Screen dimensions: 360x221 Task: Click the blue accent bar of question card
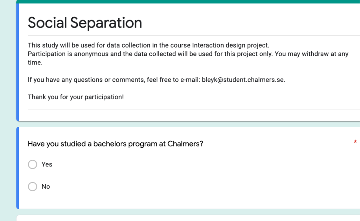tap(18, 168)
